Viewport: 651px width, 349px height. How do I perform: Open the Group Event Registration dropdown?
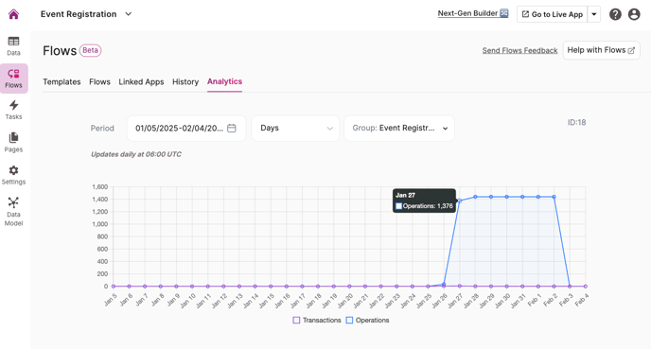[399, 129]
